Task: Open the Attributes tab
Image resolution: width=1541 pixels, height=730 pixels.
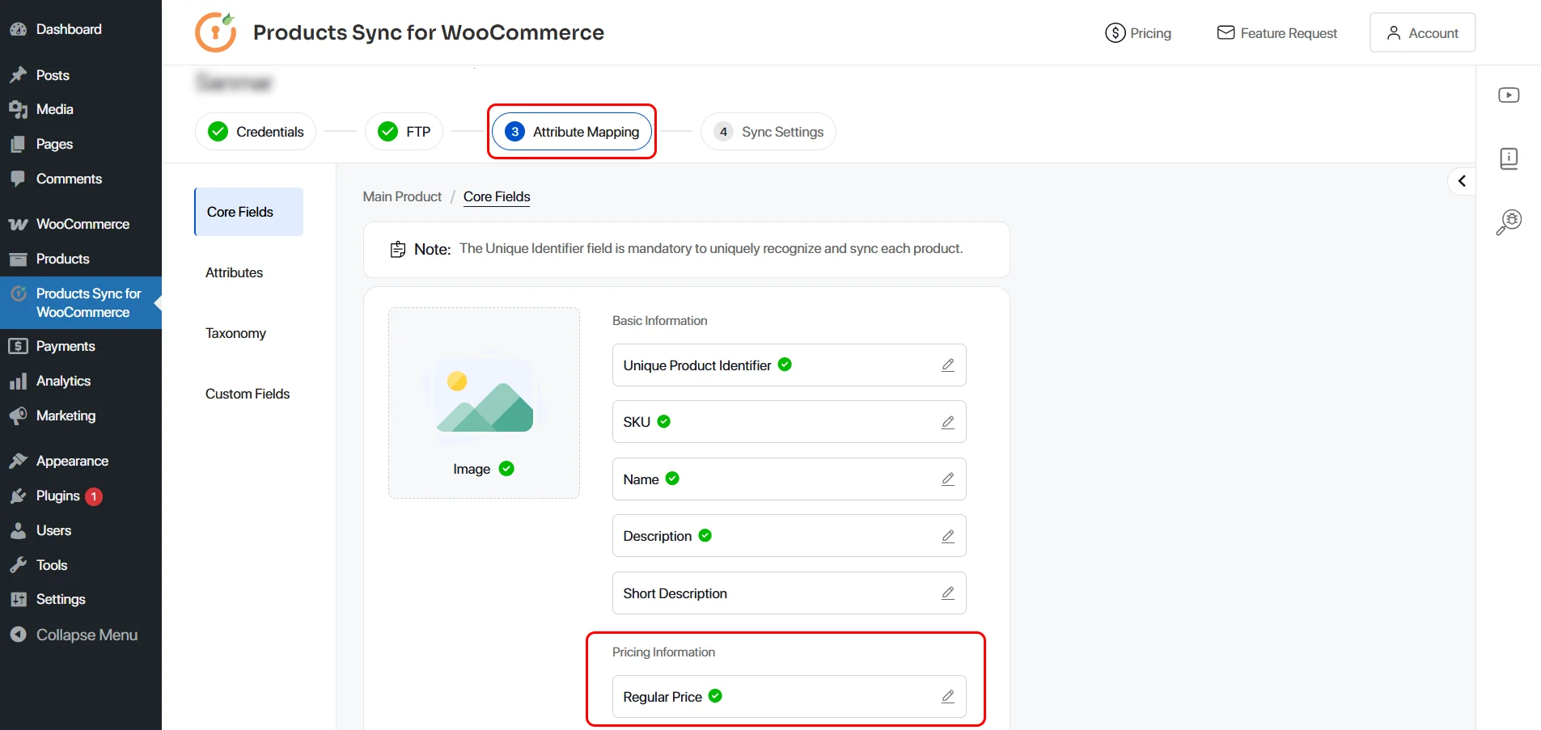Action: pyautogui.click(x=234, y=272)
